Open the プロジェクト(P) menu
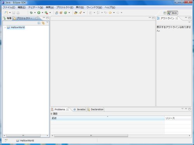Viewport: 194px width, 145px height. [x=65, y=7]
